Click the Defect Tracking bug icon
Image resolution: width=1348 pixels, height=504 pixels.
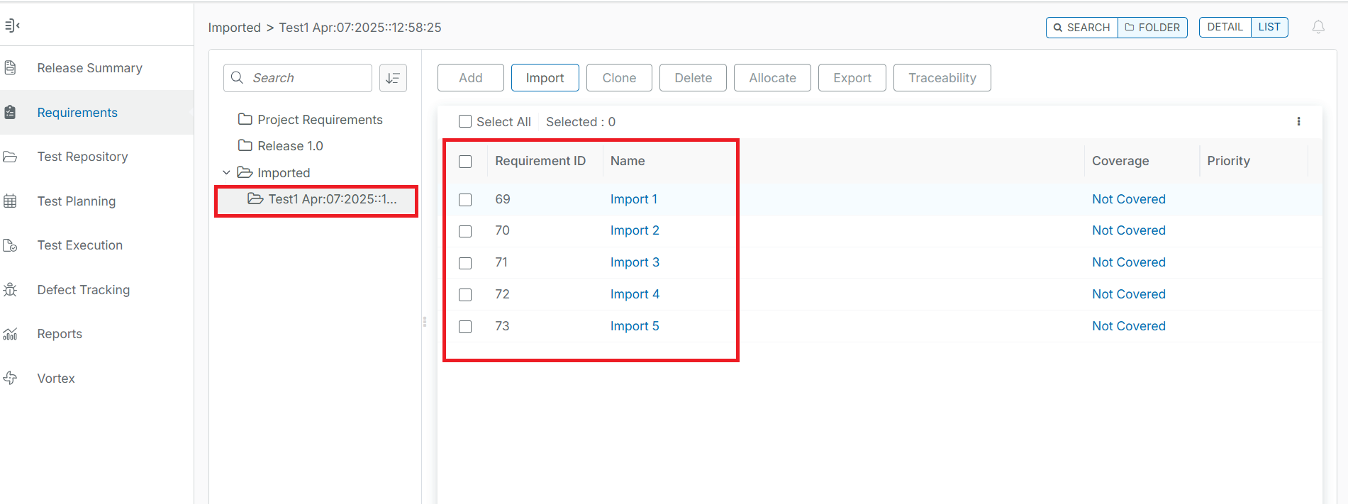point(11,289)
